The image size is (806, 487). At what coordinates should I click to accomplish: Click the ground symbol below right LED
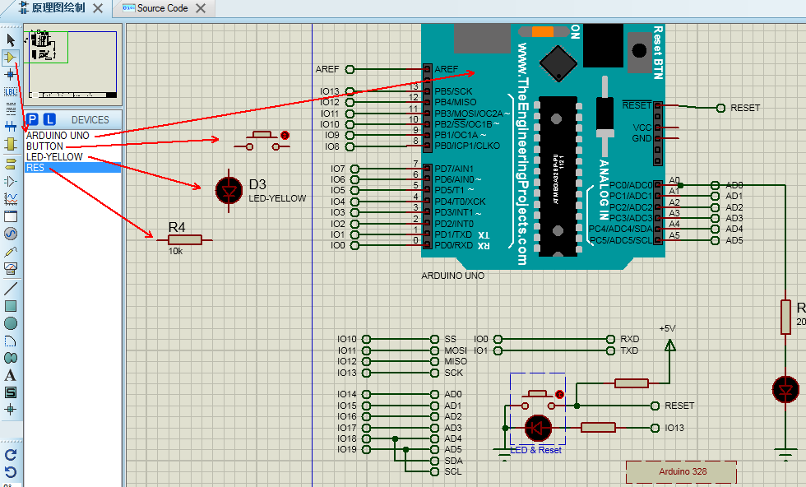tap(785, 455)
